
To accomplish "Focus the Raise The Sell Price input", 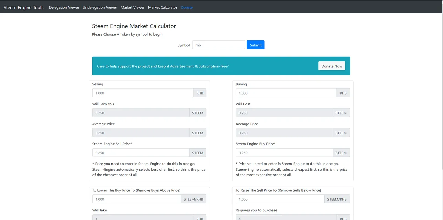I will point(280,199).
